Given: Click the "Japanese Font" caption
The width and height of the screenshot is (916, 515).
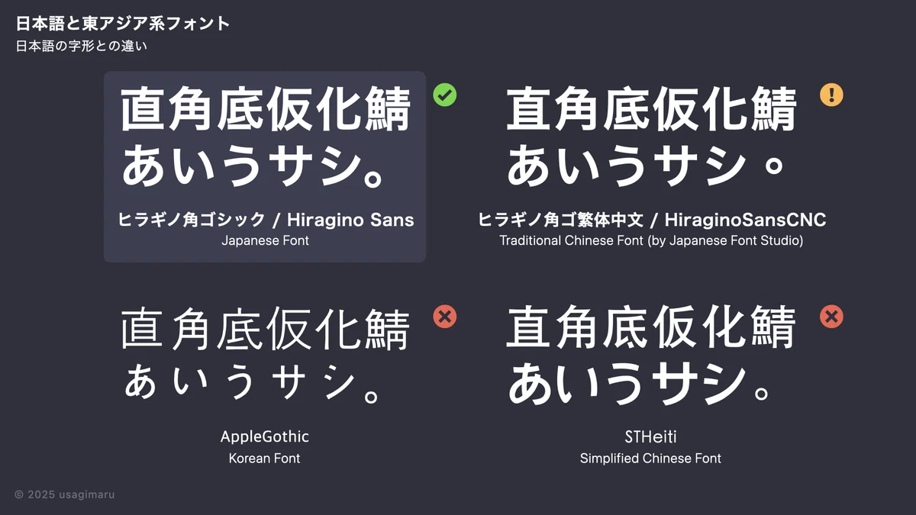Looking at the screenshot, I should [265, 240].
